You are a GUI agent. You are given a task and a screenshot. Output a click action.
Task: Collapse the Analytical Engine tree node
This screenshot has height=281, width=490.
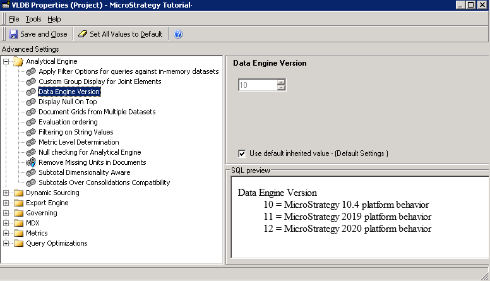click(6, 62)
